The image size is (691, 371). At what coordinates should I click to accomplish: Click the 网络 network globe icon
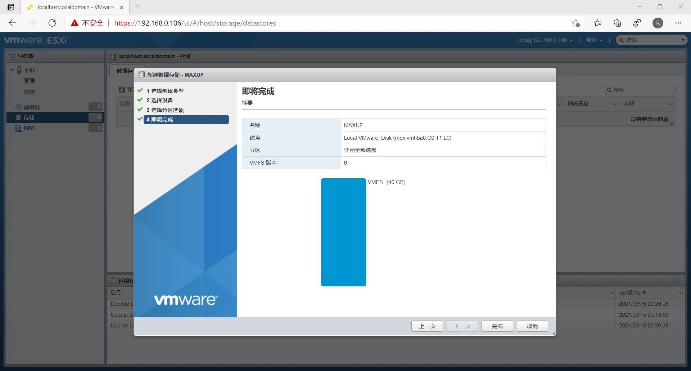pyautogui.click(x=18, y=128)
